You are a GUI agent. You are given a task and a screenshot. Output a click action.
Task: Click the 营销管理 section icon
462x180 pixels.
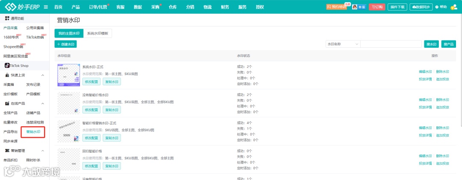(x=7, y=151)
